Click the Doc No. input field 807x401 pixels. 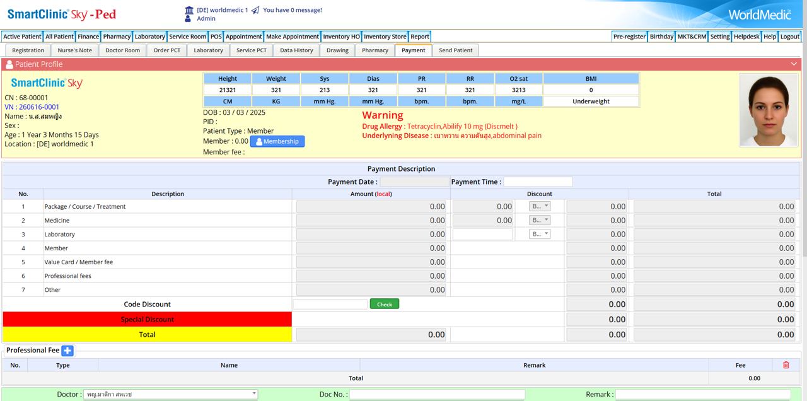438,394
